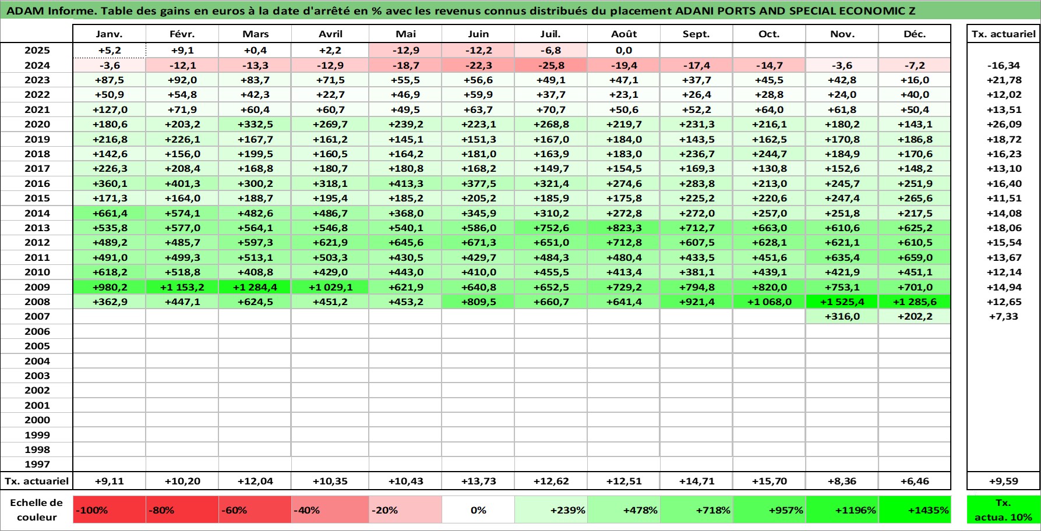
Task: Click the +26,09 actuarial rate for 2020
Action: click(x=1004, y=124)
